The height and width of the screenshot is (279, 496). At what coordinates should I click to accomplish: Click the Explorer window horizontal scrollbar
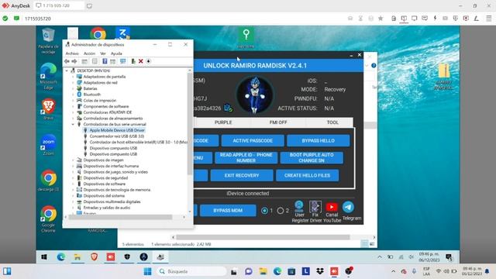[263, 237]
